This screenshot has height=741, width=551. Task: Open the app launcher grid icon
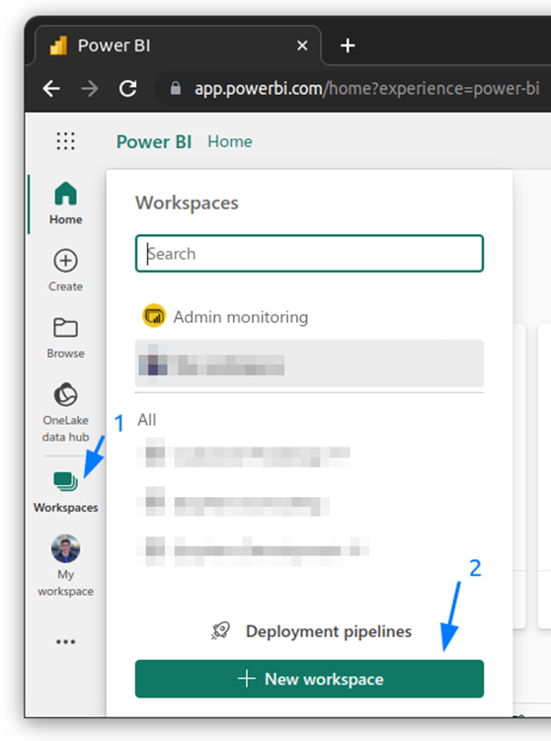point(65,141)
